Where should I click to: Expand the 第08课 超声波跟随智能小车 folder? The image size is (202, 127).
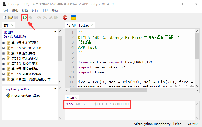(4, 80)
